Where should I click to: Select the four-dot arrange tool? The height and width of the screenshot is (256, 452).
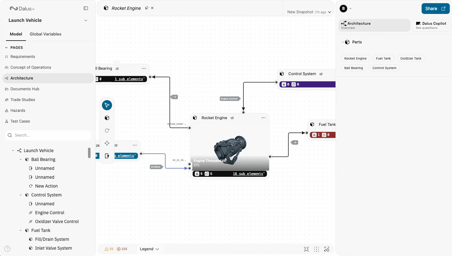107,143
